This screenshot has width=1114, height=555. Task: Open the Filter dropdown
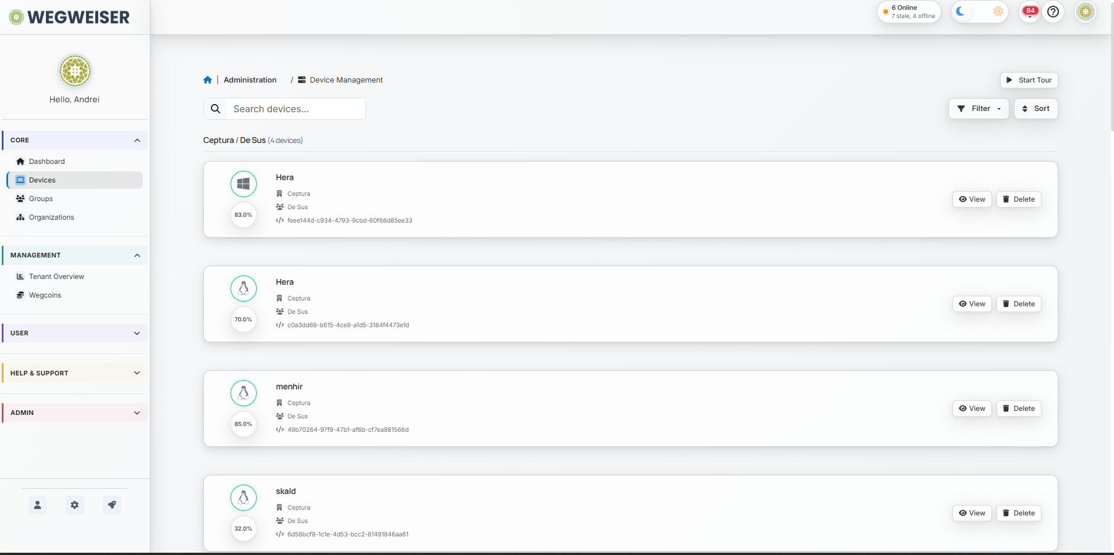979,109
